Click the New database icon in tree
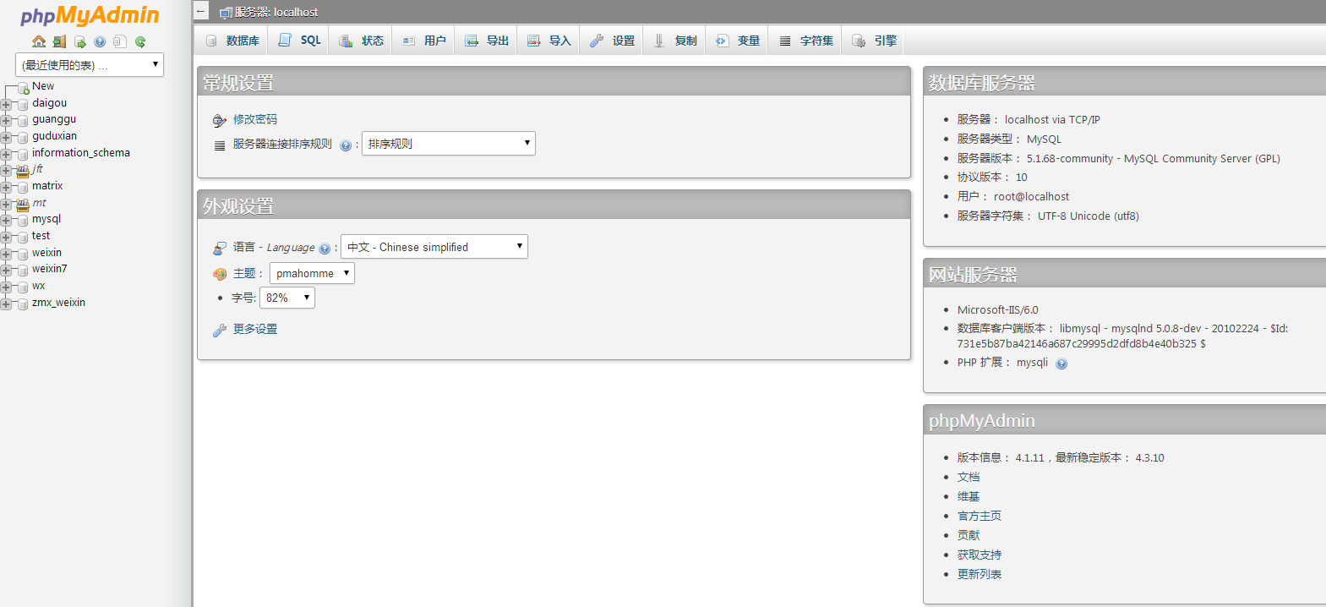1326x607 pixels. pyautogui.click(x=24, y=87)
